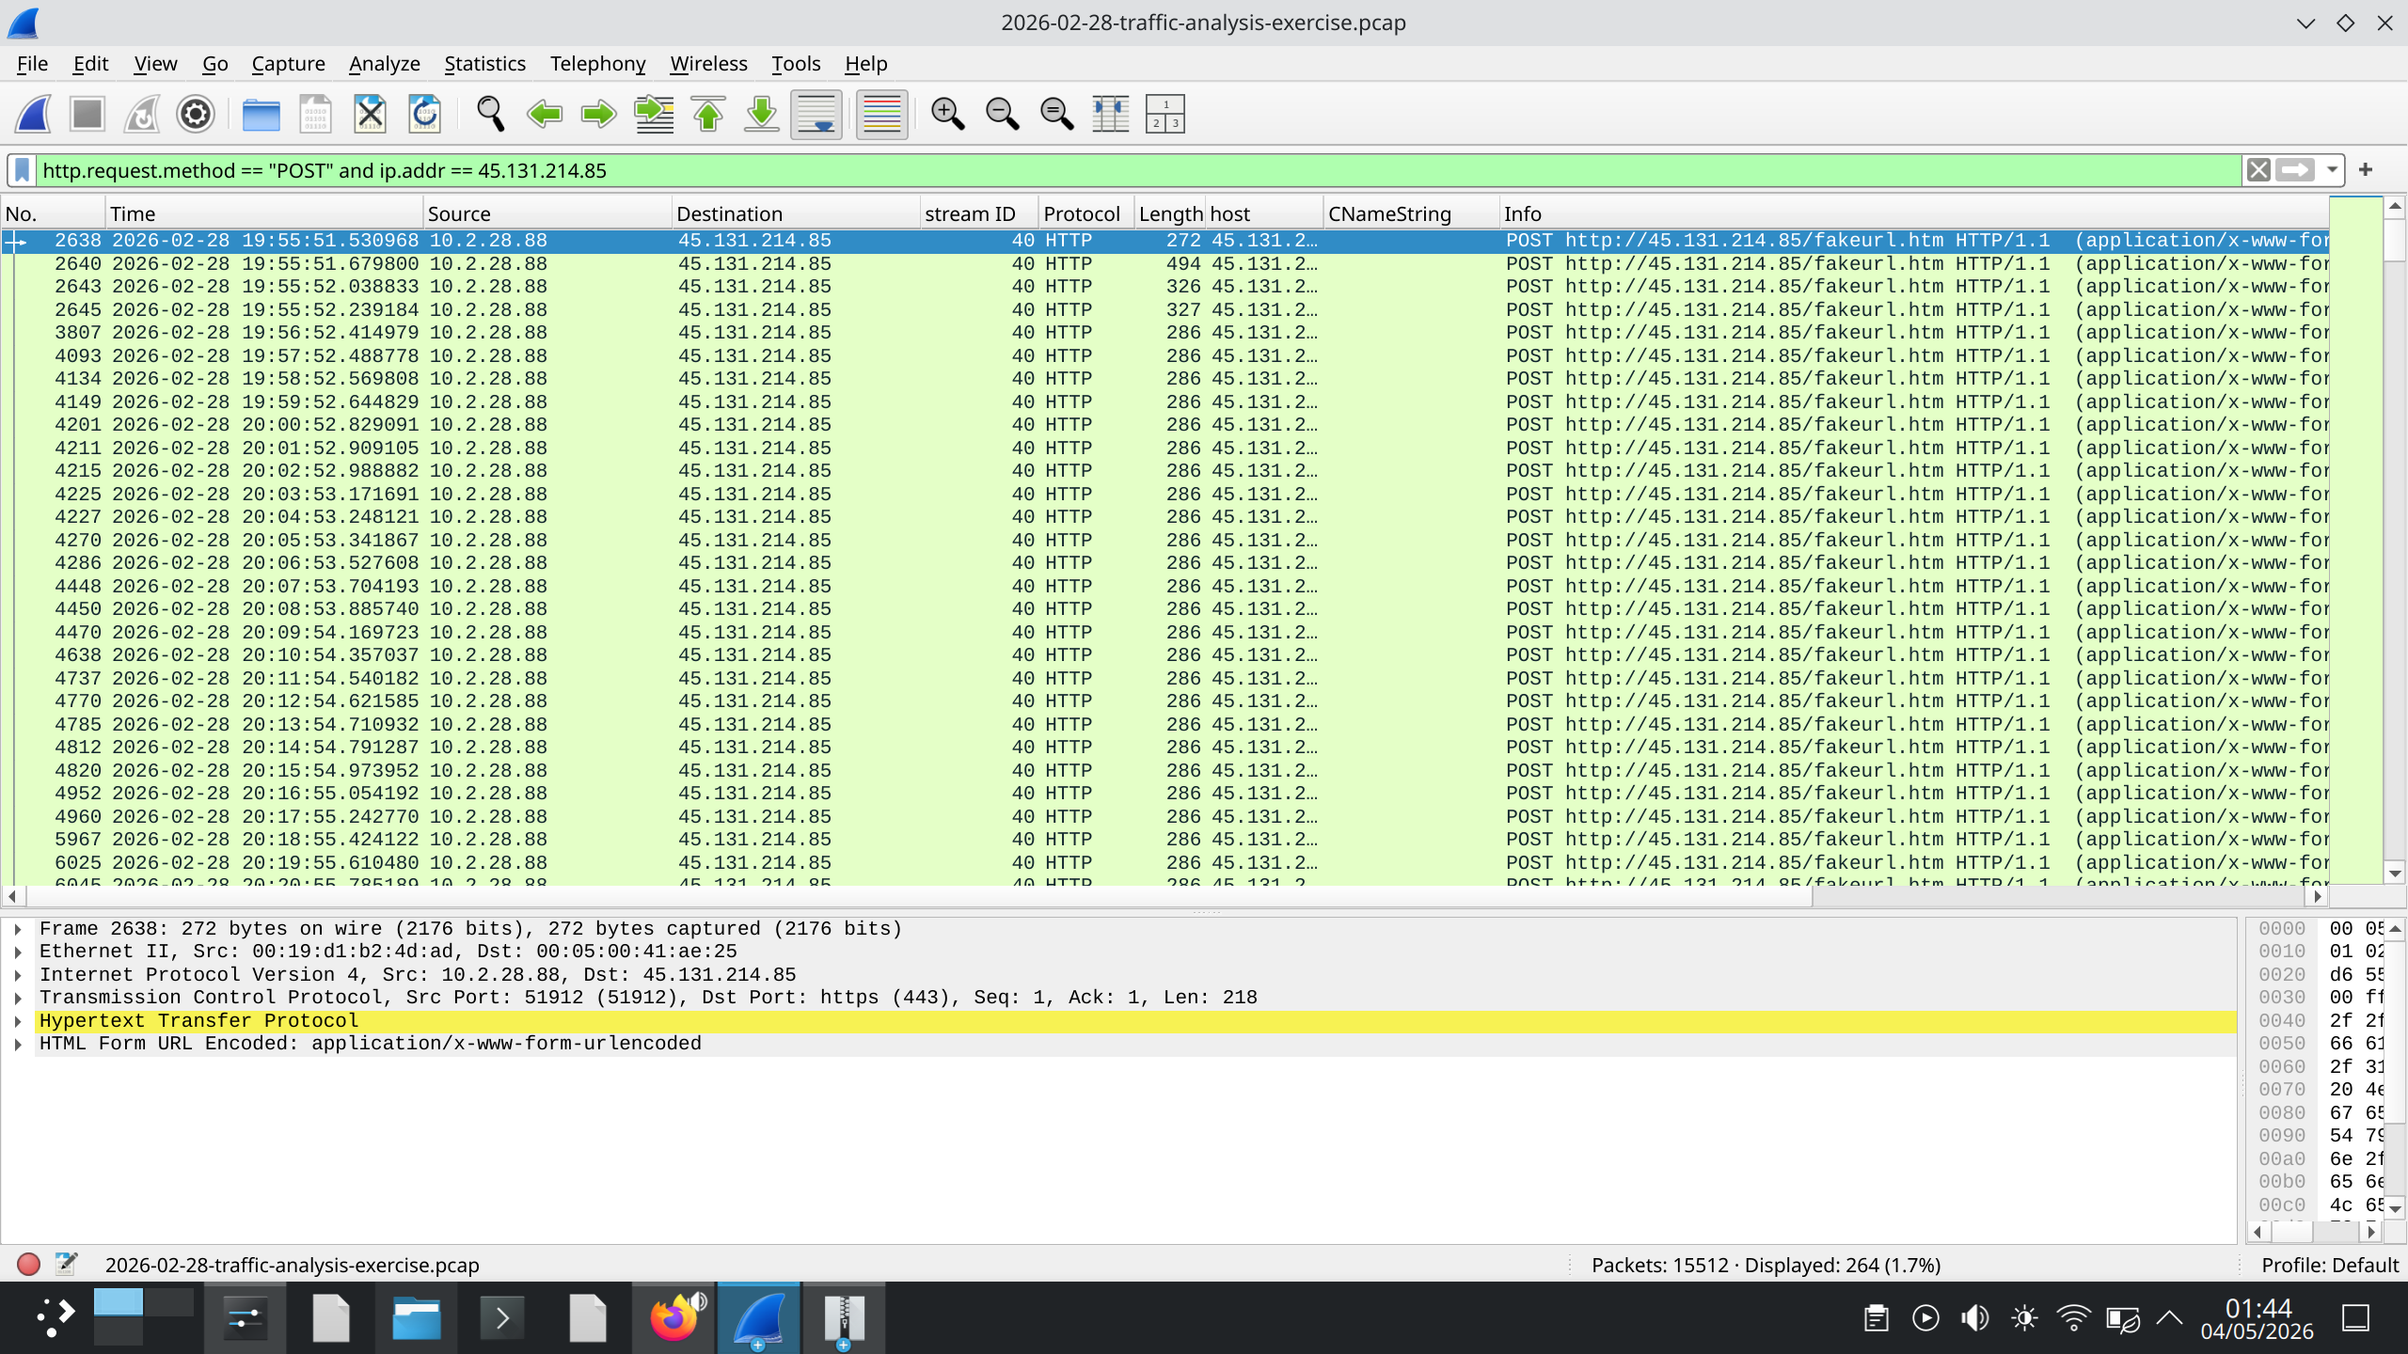This screenshot has height=1354, width=2408.
Task: Launch Firefox from the taskbar
Action: click(x=673, y=1317)
